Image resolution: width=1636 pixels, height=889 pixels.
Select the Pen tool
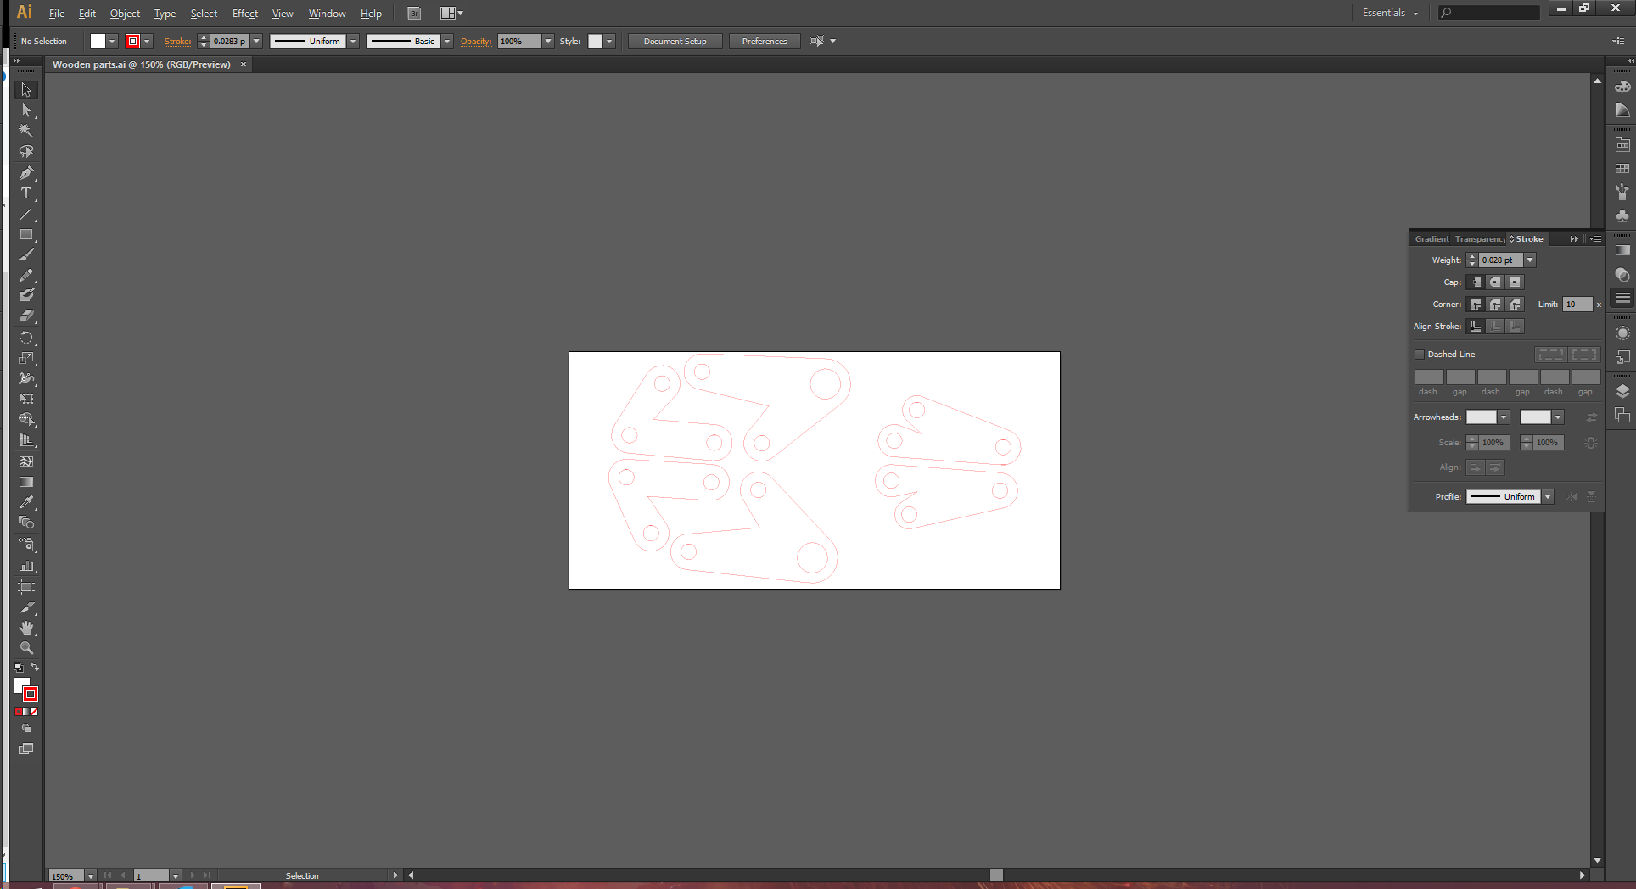pos(26,173)
